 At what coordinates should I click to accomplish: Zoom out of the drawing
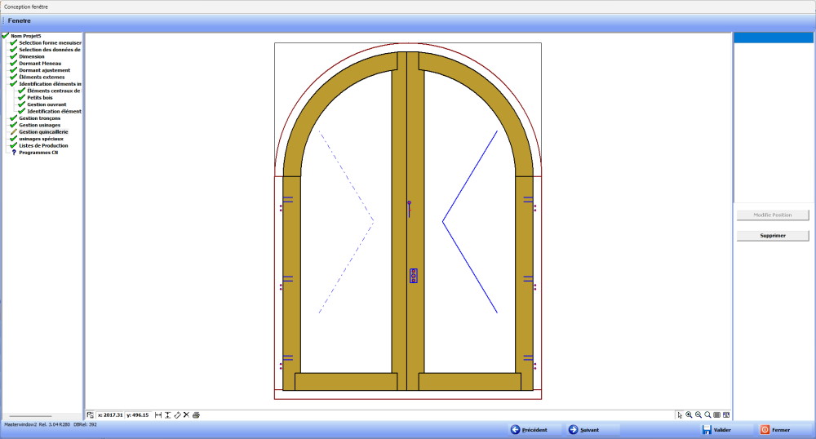pos(698,415)
